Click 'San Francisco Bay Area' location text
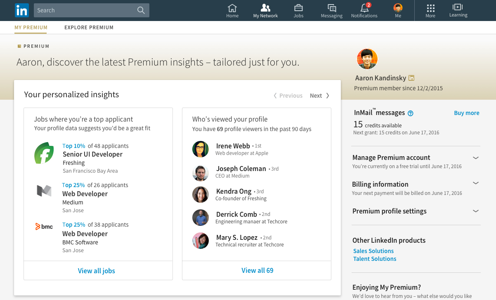Screen dimensions: 496x300 coord(90,171)
